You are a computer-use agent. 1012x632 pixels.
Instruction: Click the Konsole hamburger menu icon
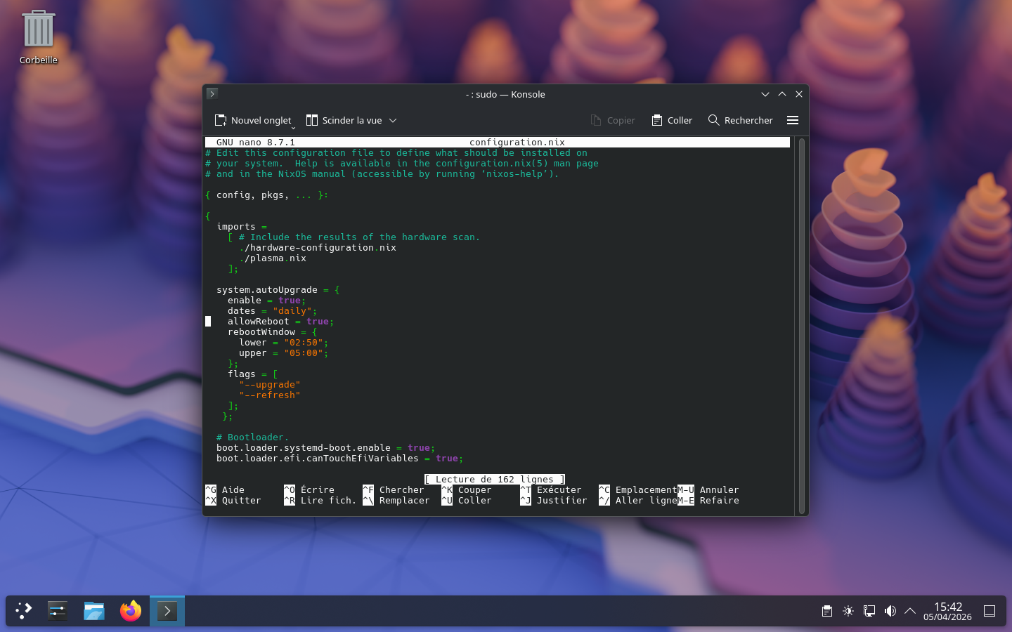793,120
